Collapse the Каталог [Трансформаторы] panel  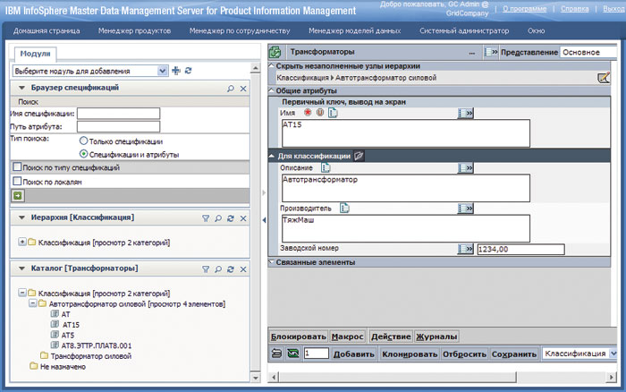(x=22, y=268)
